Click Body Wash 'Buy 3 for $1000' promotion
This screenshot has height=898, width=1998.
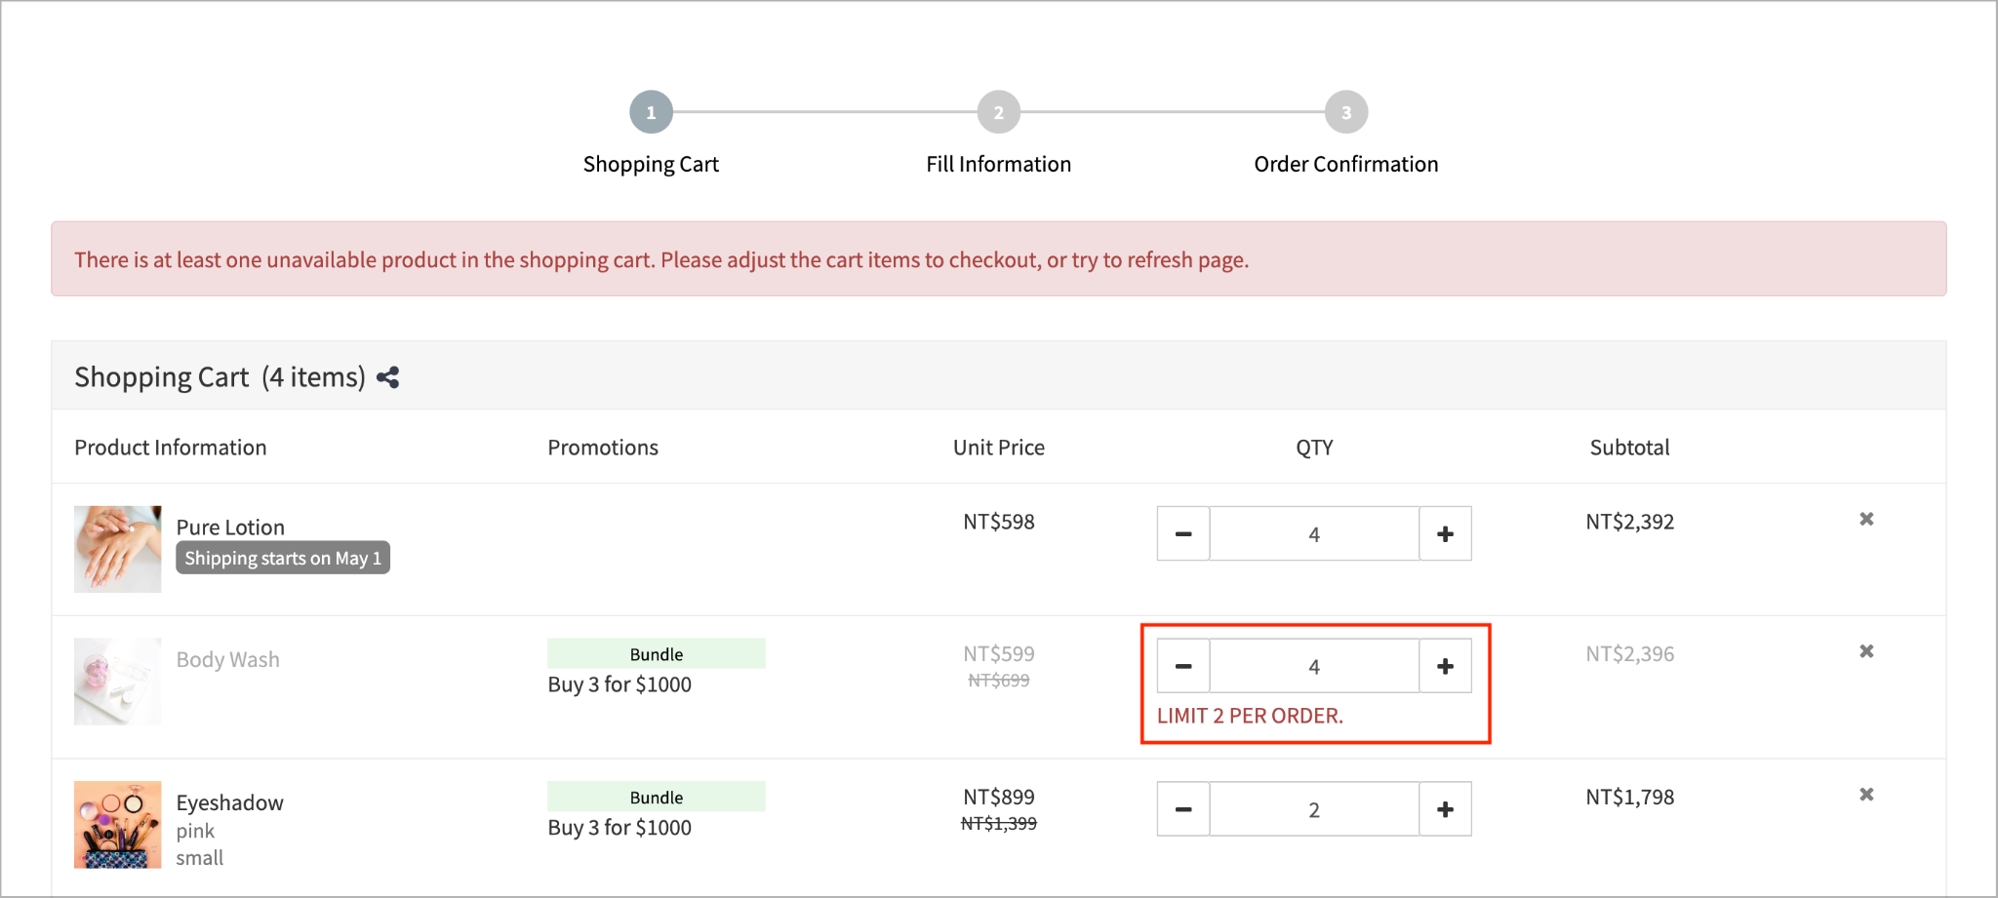pos(619,684)
